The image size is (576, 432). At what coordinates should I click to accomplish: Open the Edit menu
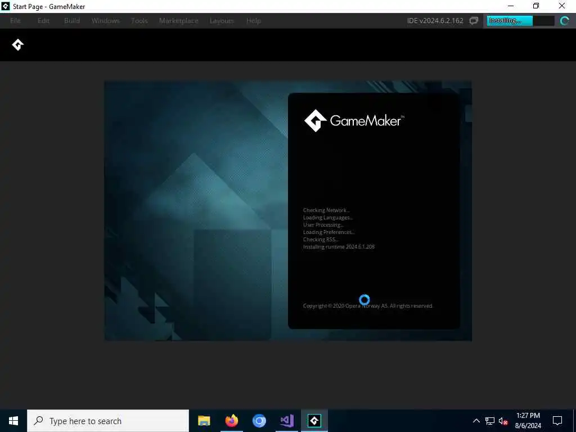click(43, 21)
